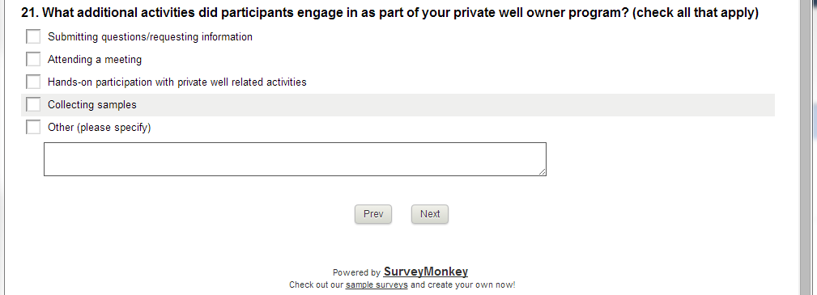Image resolution: width=817 pixels, height=295 pixels.
Task: Check the Submitting questions/requesting information box
Action: tap(33, 36)
